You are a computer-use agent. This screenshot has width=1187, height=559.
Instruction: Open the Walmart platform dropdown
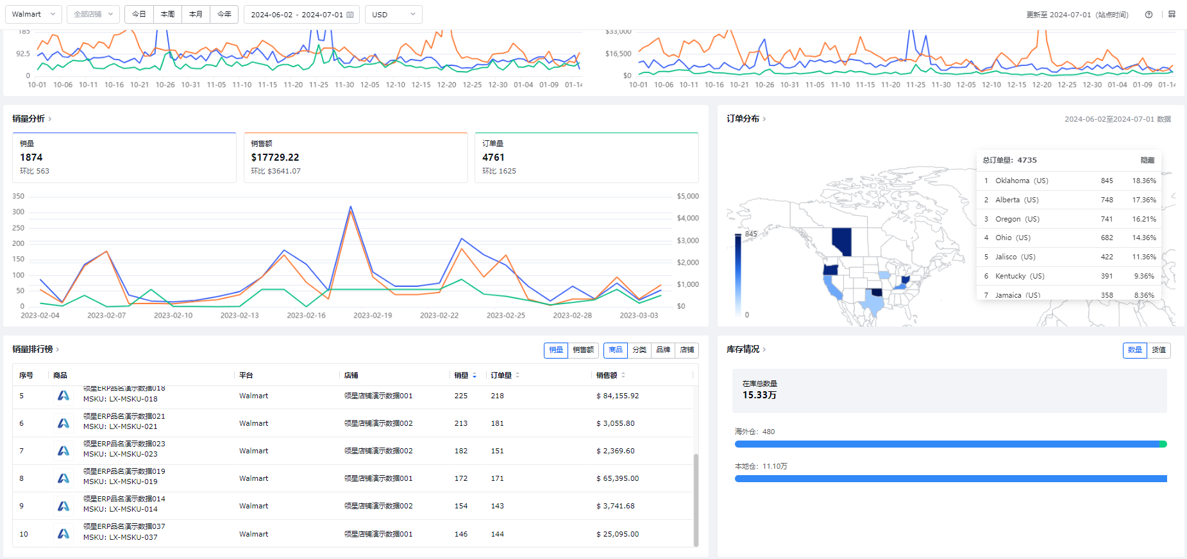point(33,14)
